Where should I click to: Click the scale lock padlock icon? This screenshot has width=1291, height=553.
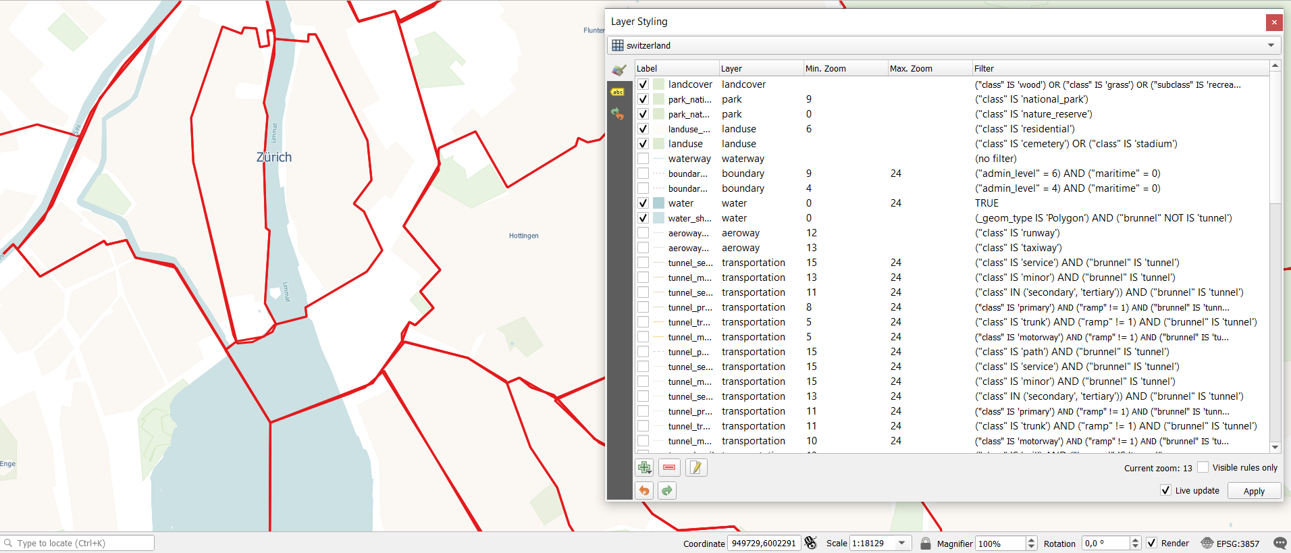[x=926, y=544]
